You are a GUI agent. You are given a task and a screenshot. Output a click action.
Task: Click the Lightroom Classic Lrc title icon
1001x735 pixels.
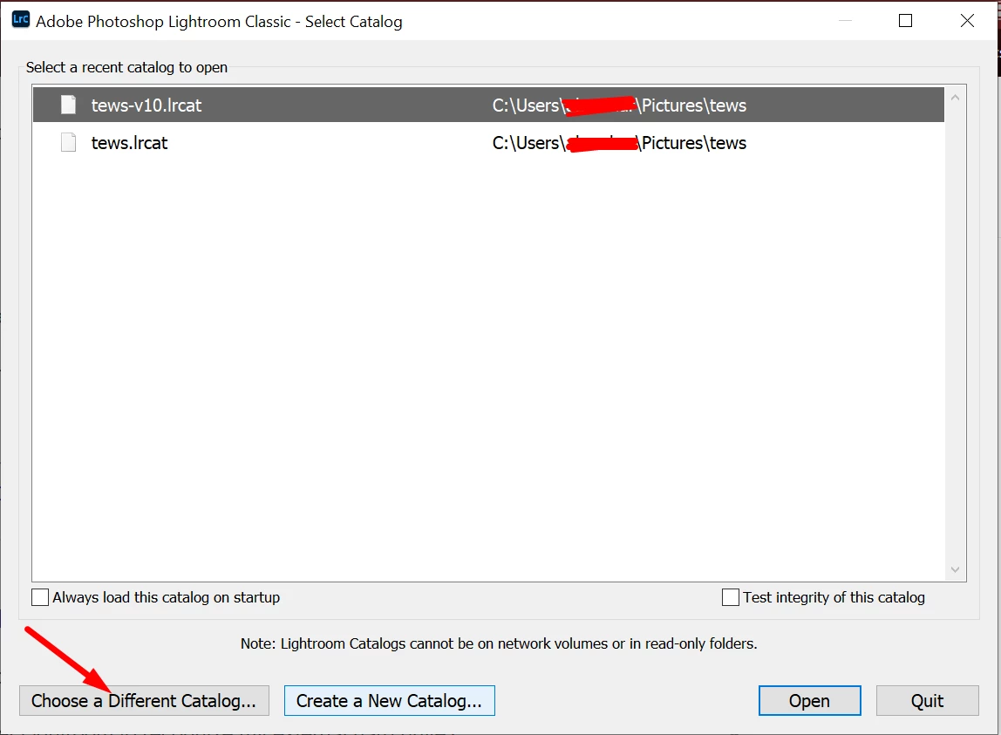pos(20,19)
